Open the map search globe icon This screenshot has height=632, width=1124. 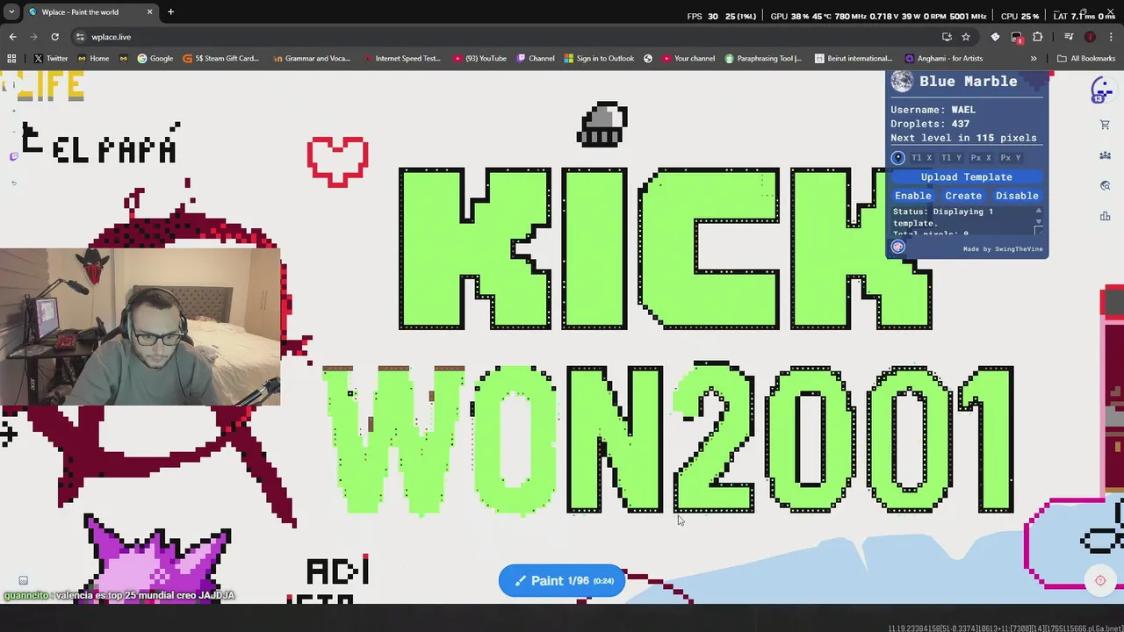click(1105, 186)
